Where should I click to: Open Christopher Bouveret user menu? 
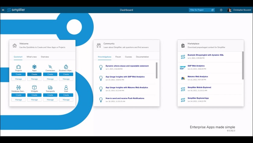click(x=242, y=10)
